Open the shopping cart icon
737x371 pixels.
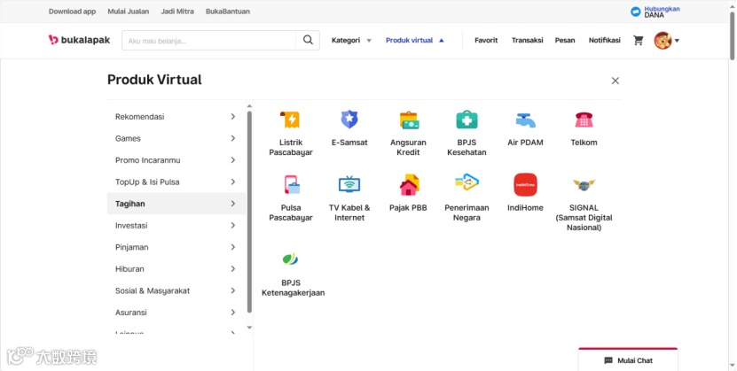coord(639,41)
